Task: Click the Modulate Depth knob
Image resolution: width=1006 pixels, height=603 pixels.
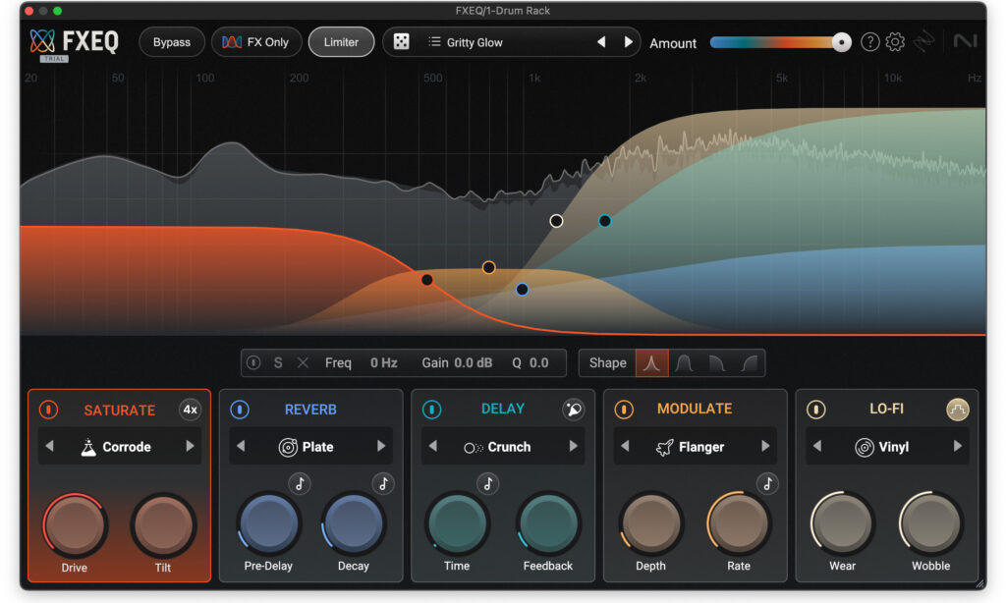Action: pyautogui.click(x=650, y=523)
